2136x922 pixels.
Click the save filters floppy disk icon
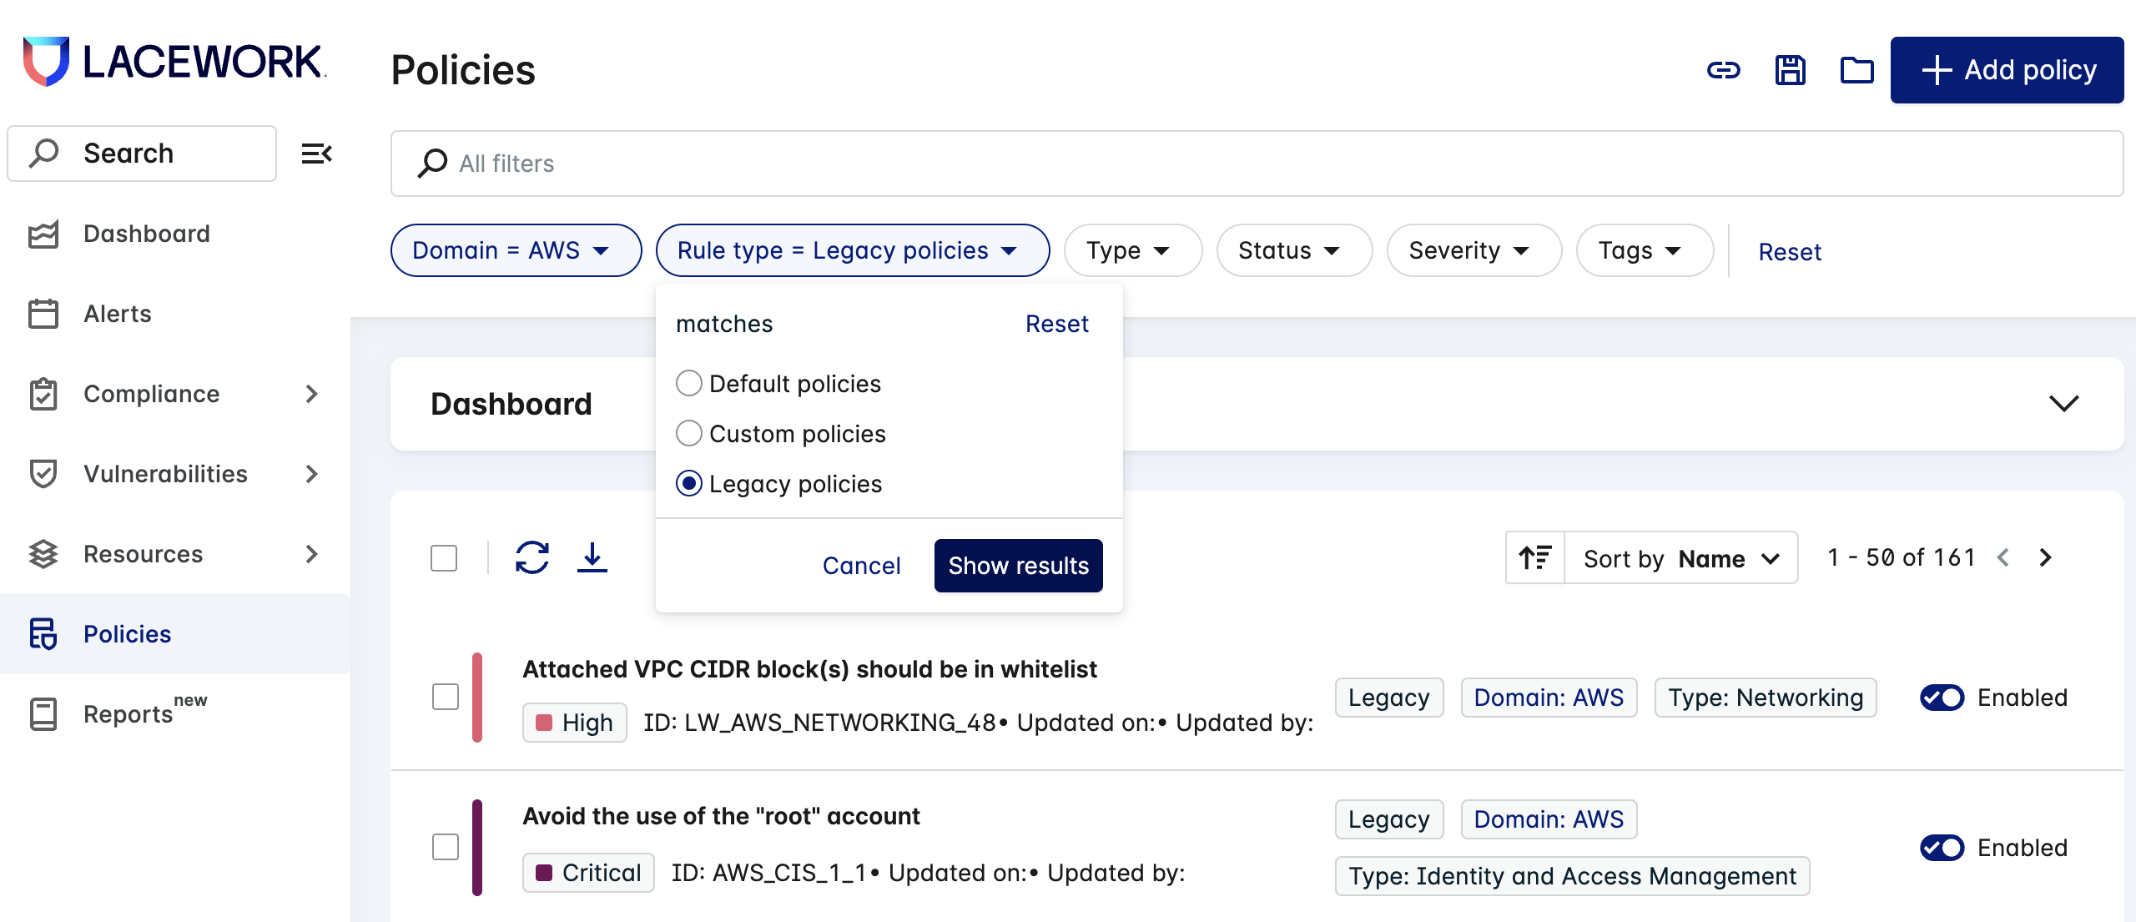click(1791, 70)
